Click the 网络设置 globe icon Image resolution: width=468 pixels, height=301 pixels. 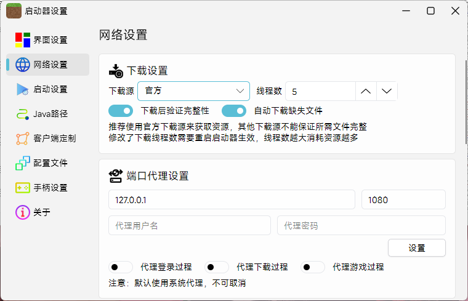23,65
